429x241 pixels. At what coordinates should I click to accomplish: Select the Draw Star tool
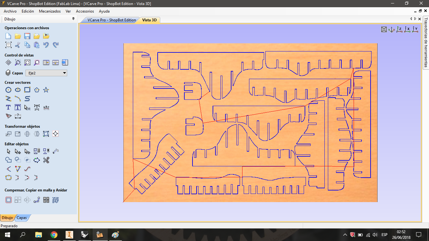pos(46,90)
